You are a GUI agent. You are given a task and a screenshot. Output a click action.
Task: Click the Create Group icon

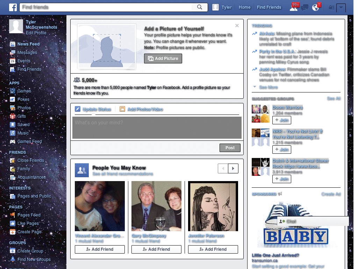tap(13, 251)
